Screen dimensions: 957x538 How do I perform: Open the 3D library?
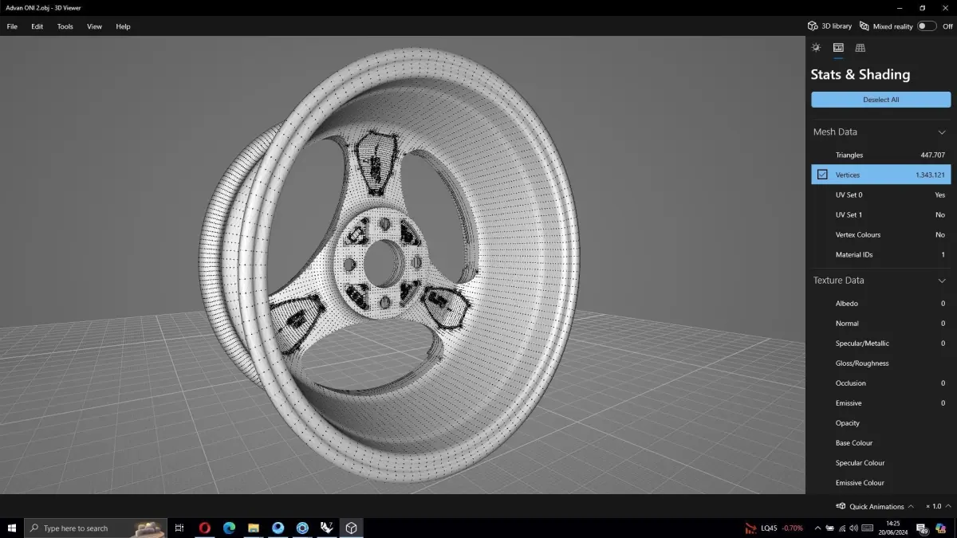tap(829, 26)
